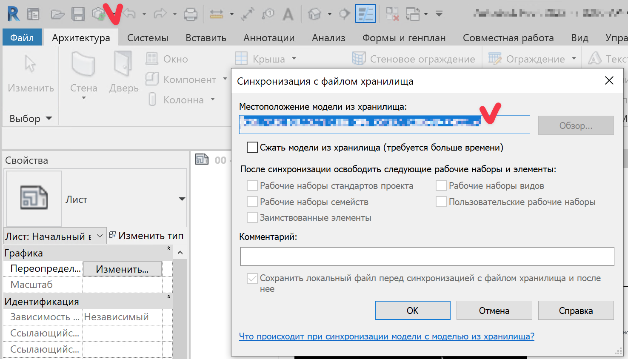This screenshot has height=359, width=628.
Task: Expand the Railing dropdown arrow
Action: [x=574, y=59]
